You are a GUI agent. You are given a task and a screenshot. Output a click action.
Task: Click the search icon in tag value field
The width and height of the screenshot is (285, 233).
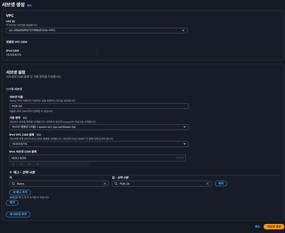pos(116,183)
